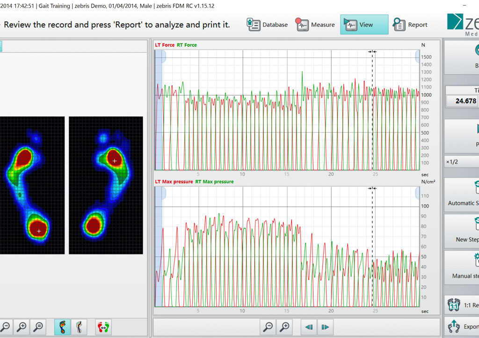Click the Manual step button
This screenshot has height=338, width=479.
coord(462,268)
